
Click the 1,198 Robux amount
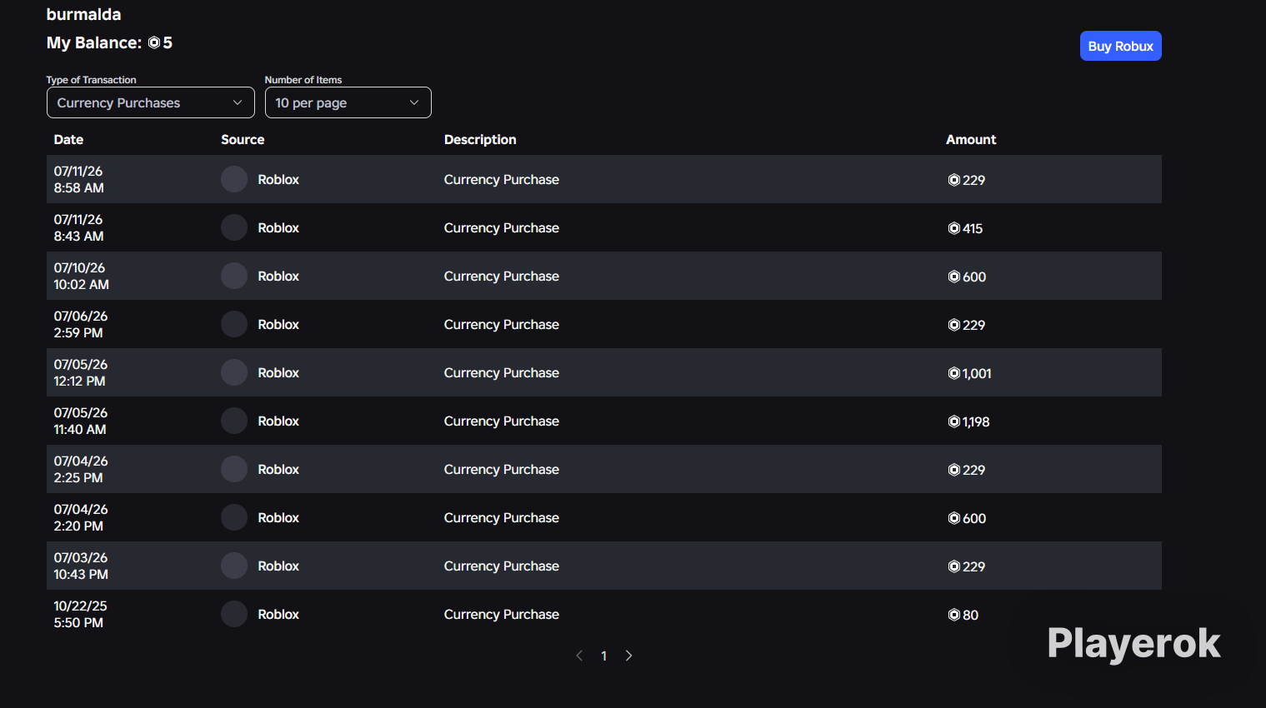[969, 421]
